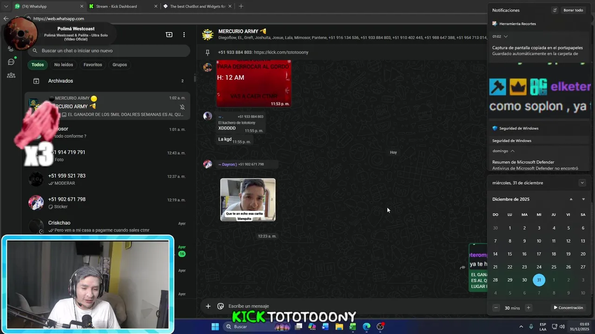Open File Explorer from taskbar
The height and width of the screenshot is (334, 595).
point(339,327)
